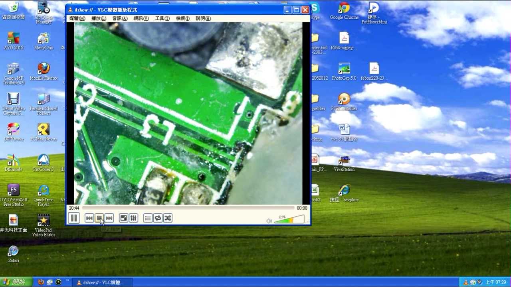Select the FCMan Novus desktop icon

44,133
